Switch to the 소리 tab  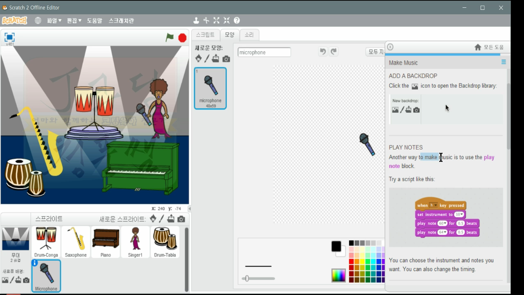pos(249,35)
